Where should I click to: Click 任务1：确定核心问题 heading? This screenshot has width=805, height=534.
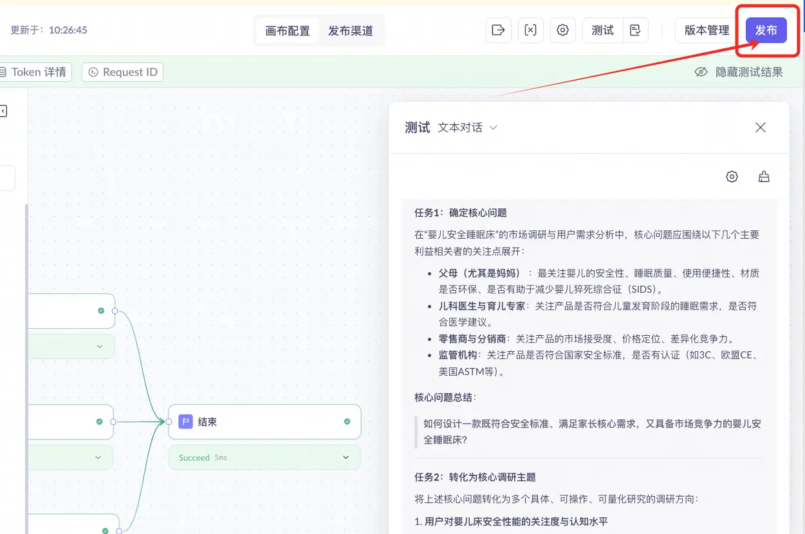pyautogui.click(x=461, y=213)
